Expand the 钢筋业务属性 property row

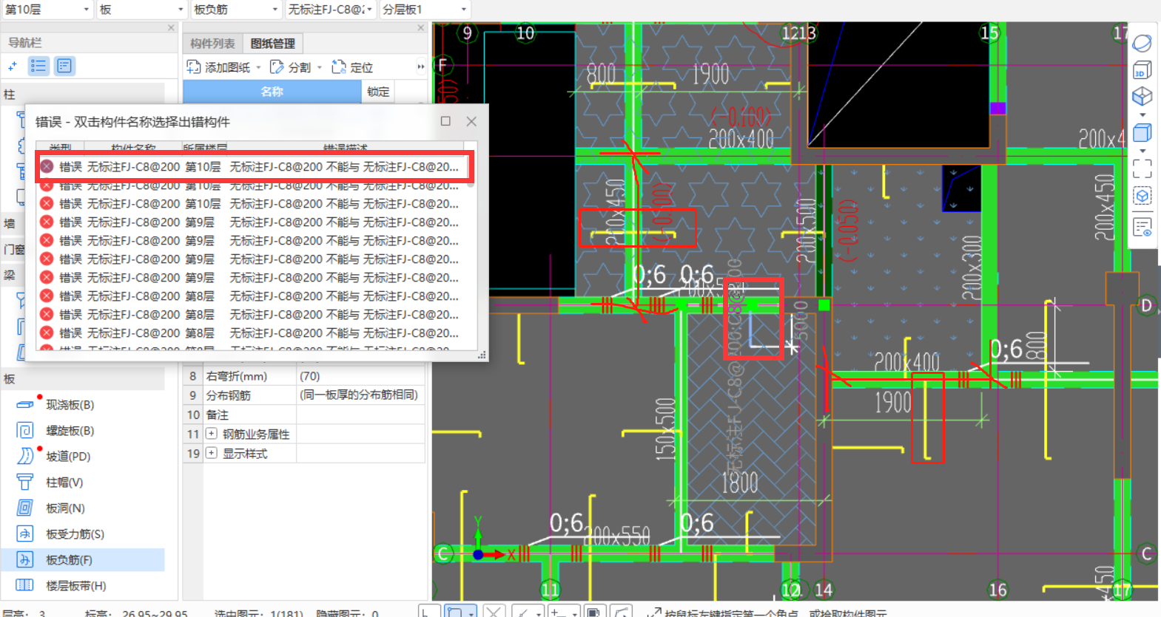[212, 434]
